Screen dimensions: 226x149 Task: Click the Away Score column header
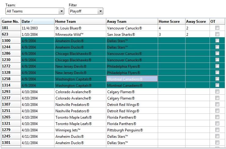click(197, 22)
